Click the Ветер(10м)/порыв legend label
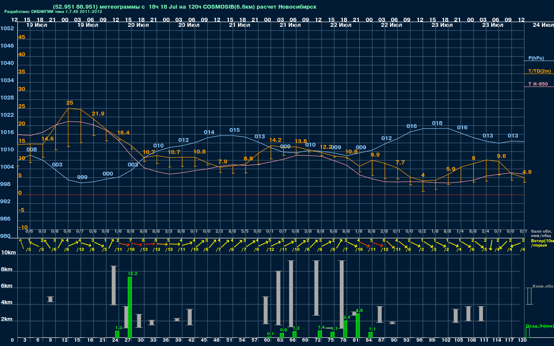The height and width of the screenshot is (346, 554). coord(542,242)
